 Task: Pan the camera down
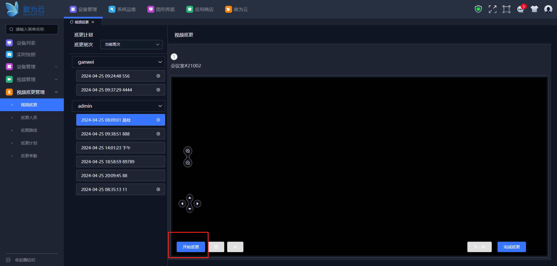coord(190,209)
